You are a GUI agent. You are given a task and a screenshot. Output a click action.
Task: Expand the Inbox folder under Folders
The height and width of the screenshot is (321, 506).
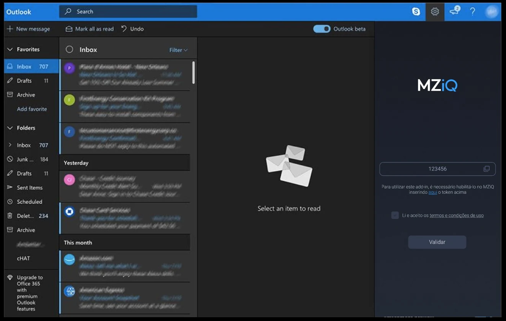pyautogui.click(x=10, y=145)
